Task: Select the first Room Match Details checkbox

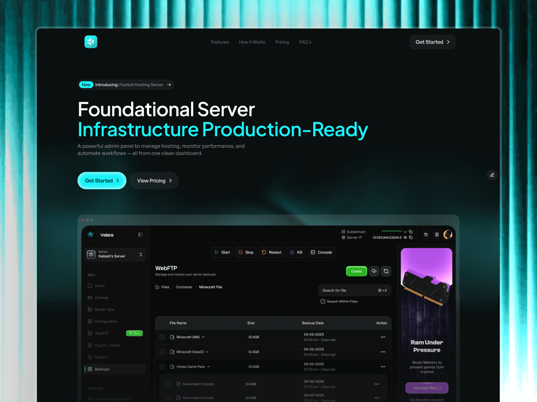Action: click(168, 384)
